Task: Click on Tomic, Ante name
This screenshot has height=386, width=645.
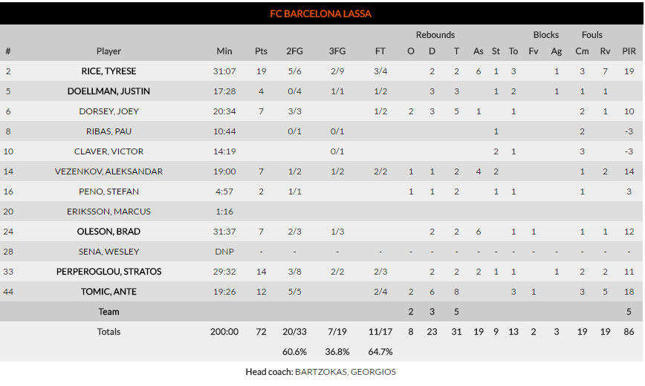Action: [x=108, y=292]
